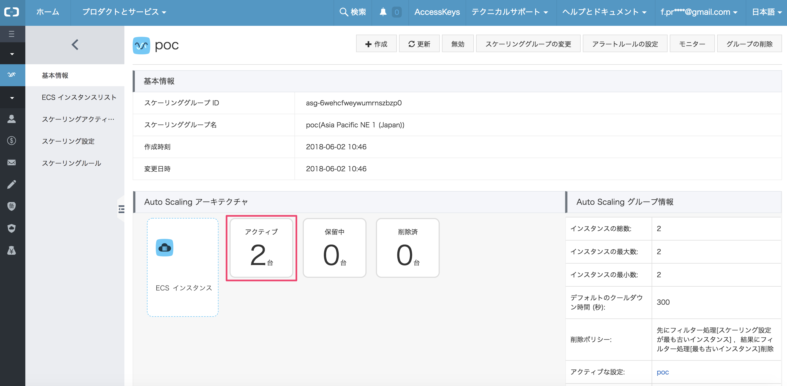Select ECS インスタンスリスト menu item
The width and height of the screenshot is (787, 386).
[x=79, y=97]
